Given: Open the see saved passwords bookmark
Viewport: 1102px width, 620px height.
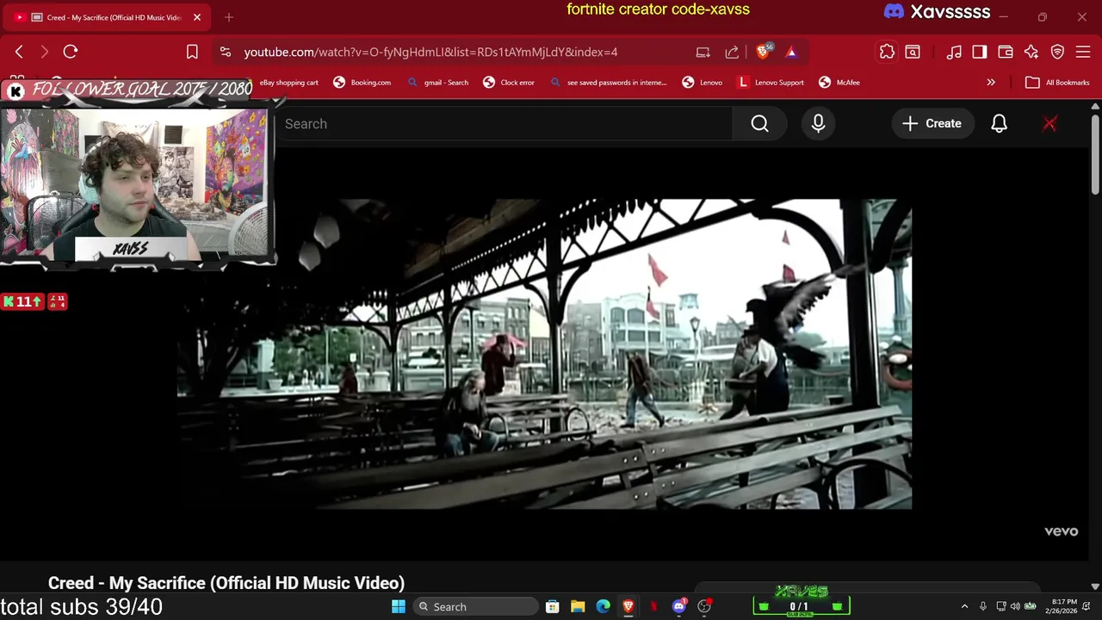Looking at the screenshot, I should [608, 83].
